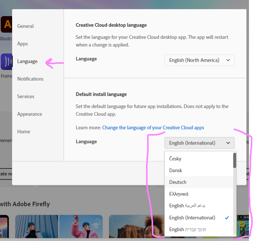Select Deutsch in the language list
Image resolution: width=253 pixels, height=241 pixels.
coord(199,182)
